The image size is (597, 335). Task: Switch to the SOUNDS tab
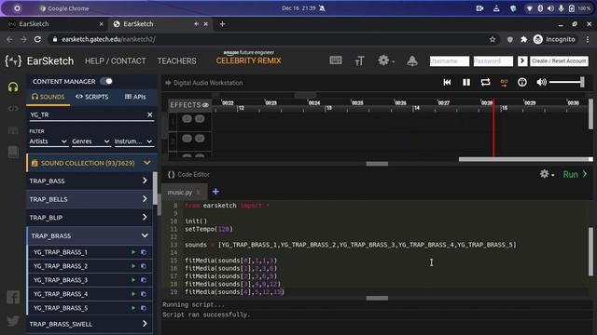click(x=48, y=97)
